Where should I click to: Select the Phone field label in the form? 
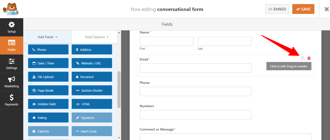tap(145, 83)
